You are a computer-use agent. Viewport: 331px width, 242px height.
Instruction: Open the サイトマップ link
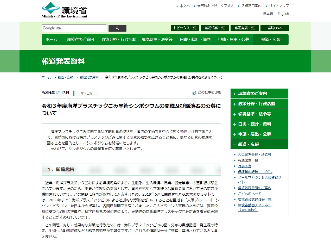tap(279, 6)
